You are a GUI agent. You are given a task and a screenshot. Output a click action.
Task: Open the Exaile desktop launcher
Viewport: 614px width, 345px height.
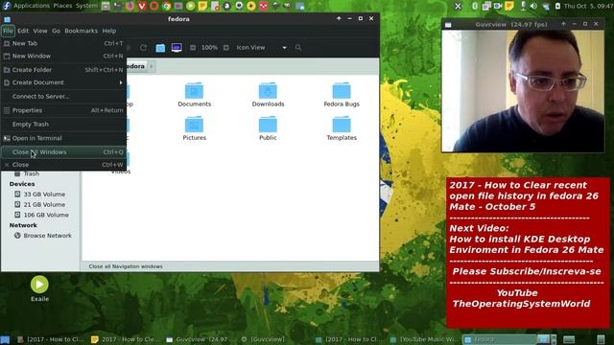[x=39, y=288]
